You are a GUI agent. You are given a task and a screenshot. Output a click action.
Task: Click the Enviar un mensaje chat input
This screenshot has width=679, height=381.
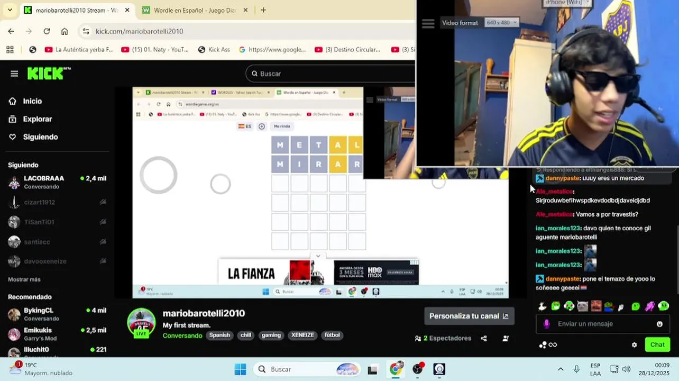[603, 324]
